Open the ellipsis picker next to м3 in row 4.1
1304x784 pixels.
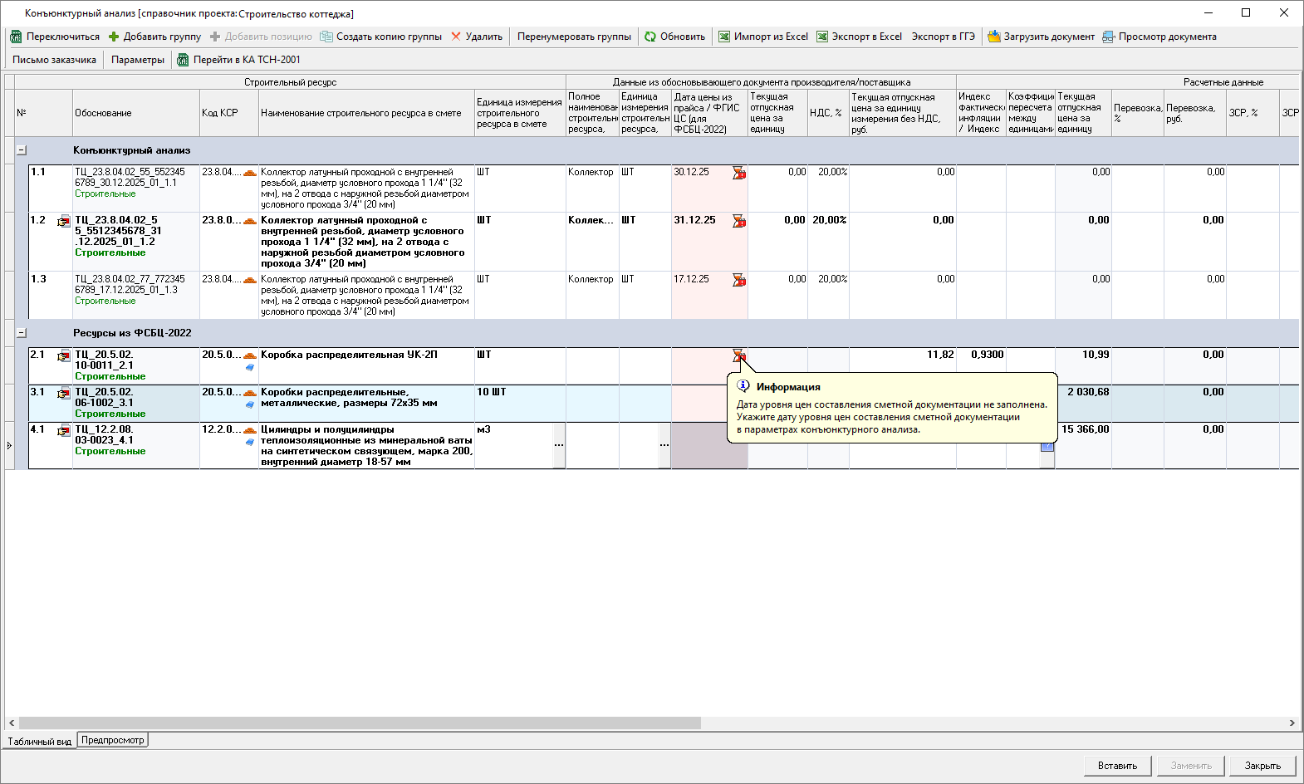click(x=559, y=445)
